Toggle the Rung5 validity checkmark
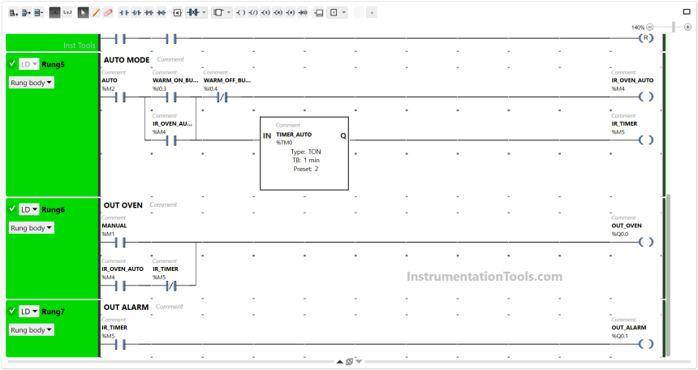Viewport: 698px width, 370px height. point(12,63)
